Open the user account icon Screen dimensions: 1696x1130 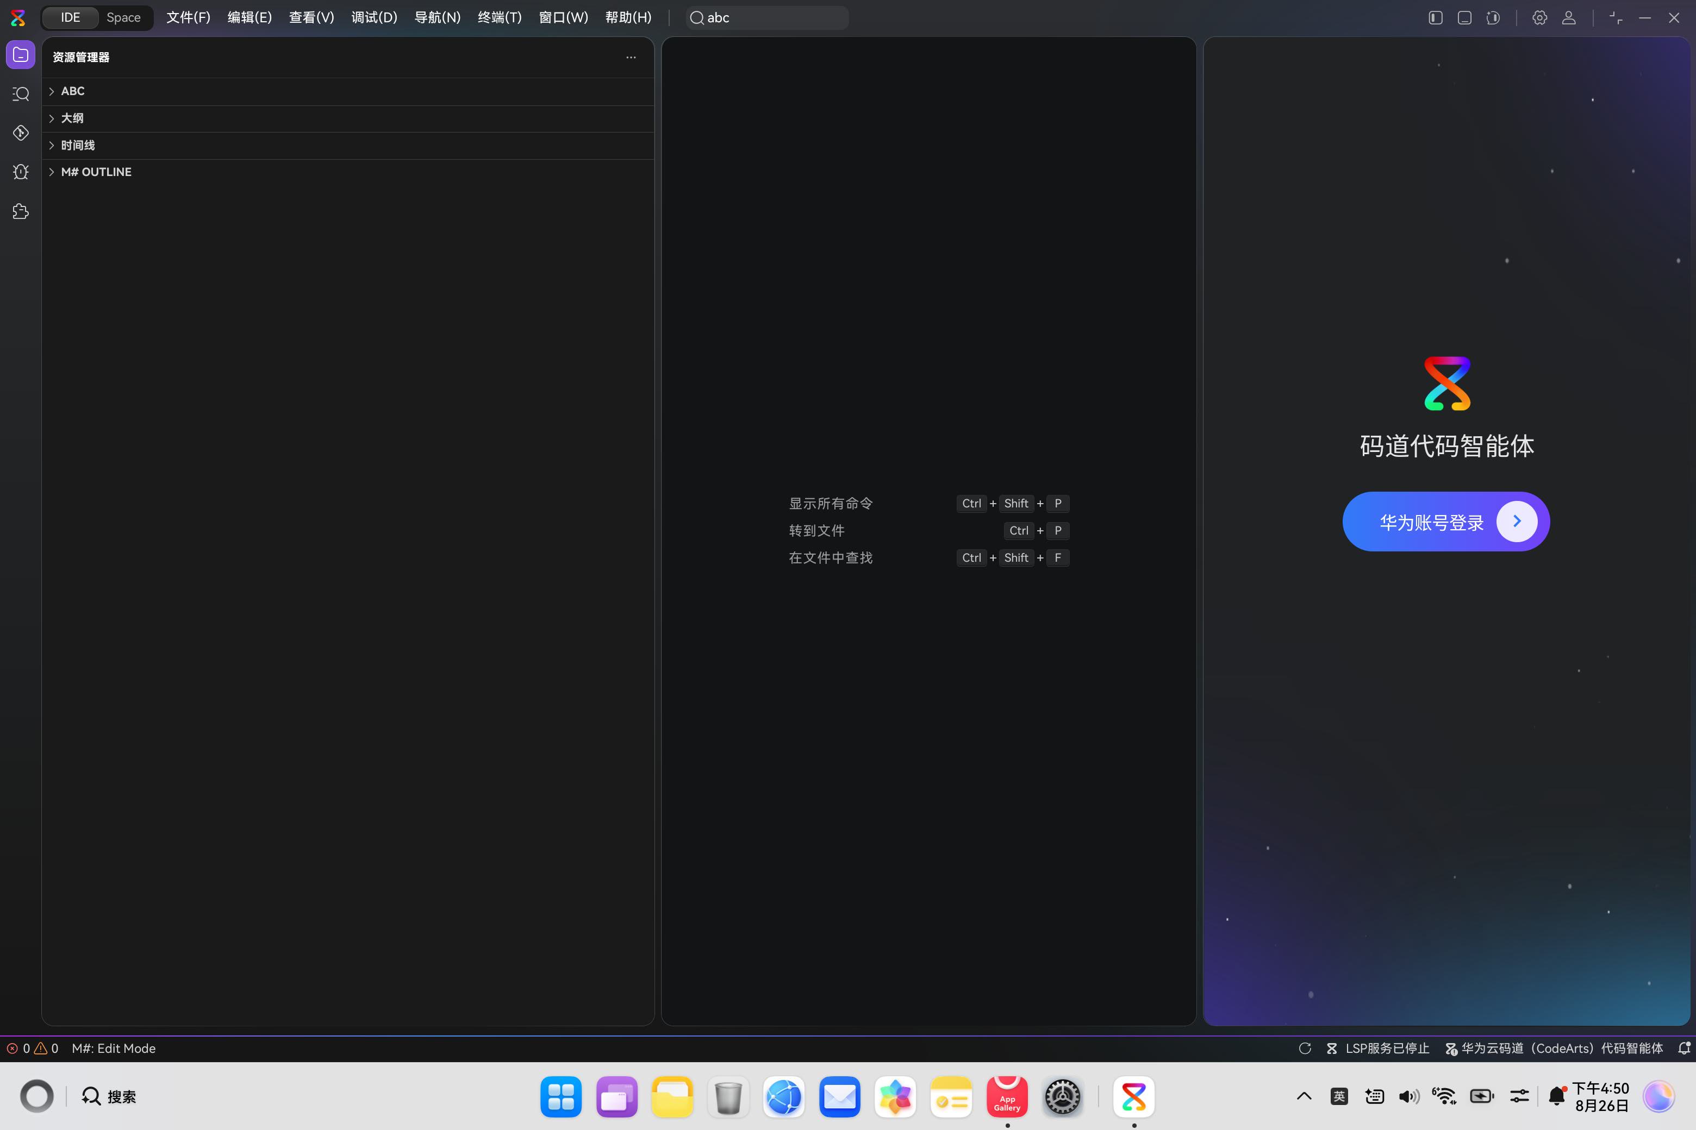1568,17
